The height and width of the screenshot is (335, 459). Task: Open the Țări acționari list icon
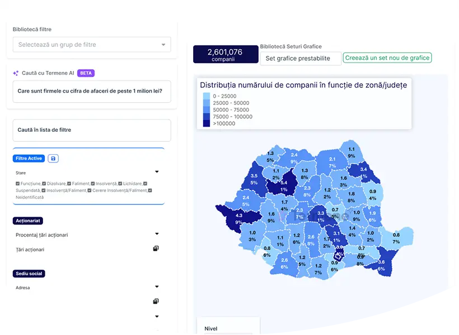[156, 249]
